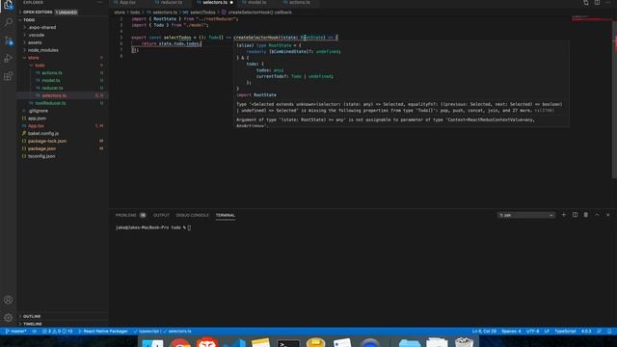Screen dimensions: 617x347
Task: Open the Run and Debug view
Action: (x=9, y=58)
